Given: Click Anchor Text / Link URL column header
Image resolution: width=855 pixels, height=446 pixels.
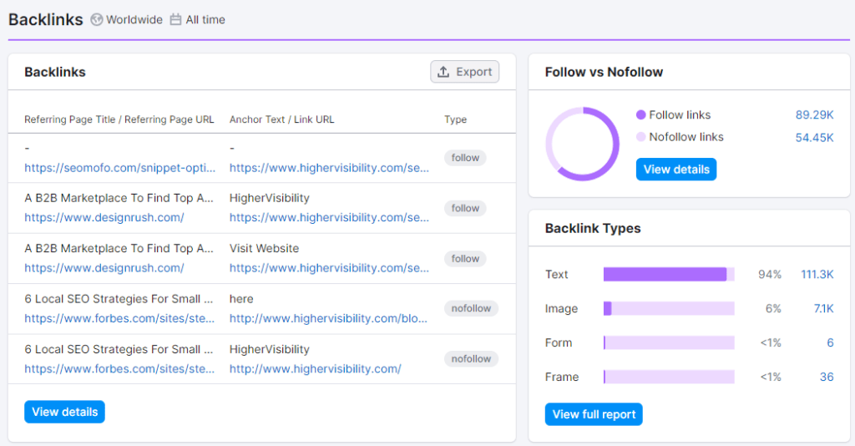Looking at the screenshot, I should coord(281,119).
